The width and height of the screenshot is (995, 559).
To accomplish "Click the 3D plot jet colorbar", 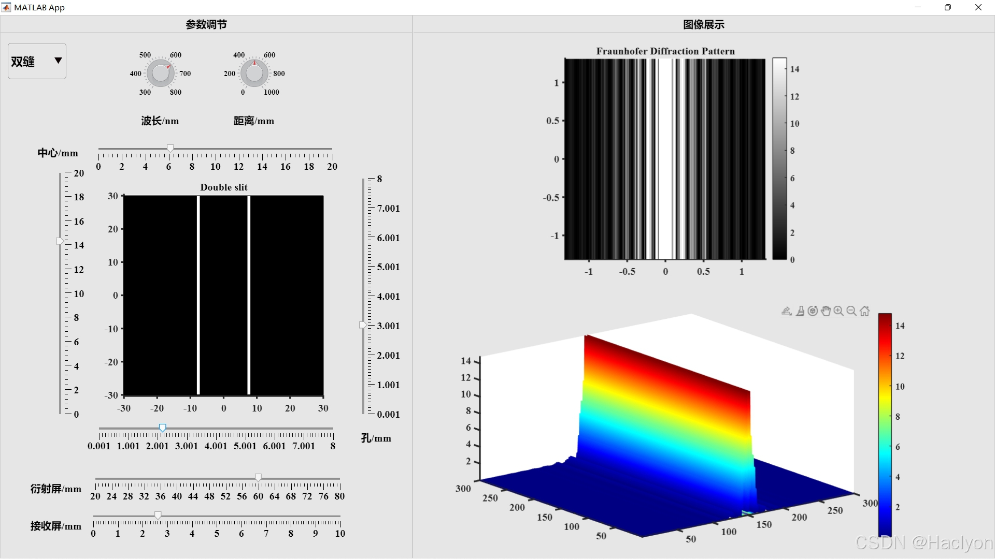I will pyautogui.click(x=885, y=424).
